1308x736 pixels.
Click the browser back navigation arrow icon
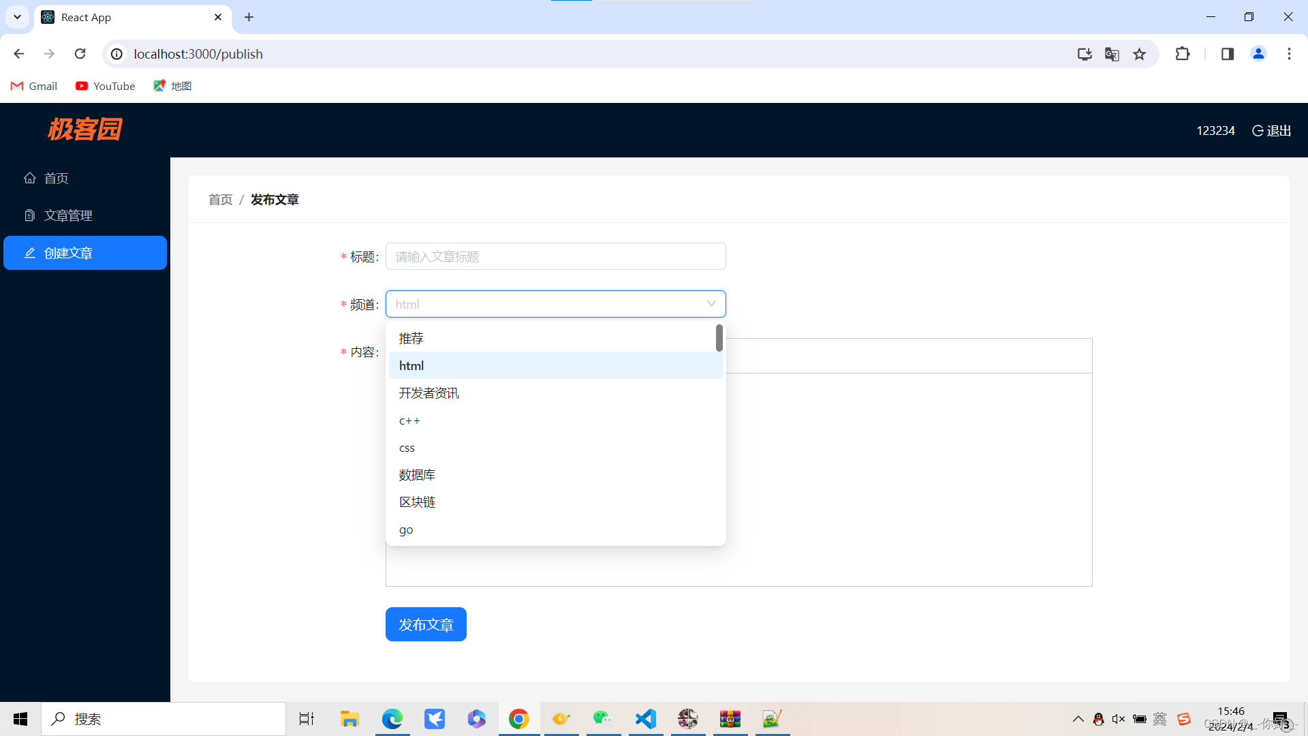[20, 54]
